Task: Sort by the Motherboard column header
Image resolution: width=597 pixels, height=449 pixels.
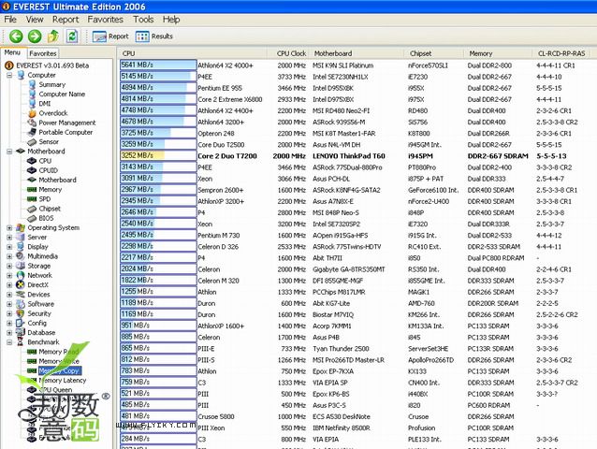Action: [333, 53]
